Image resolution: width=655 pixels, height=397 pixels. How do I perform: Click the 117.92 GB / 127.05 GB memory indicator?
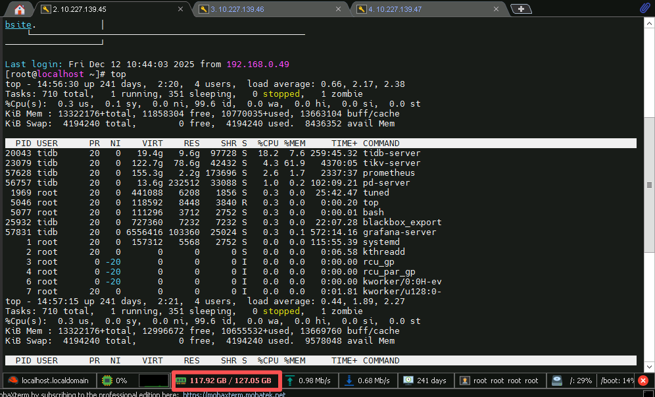pyautogui.click(x=227, y=381)
